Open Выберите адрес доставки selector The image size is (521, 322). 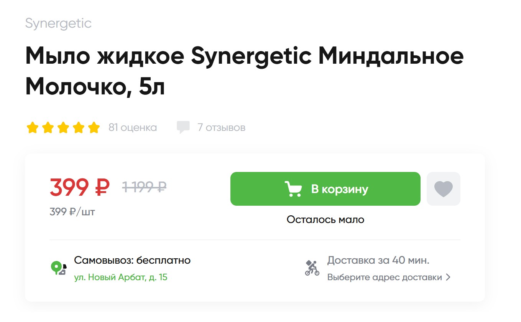[x=385, y=277]
